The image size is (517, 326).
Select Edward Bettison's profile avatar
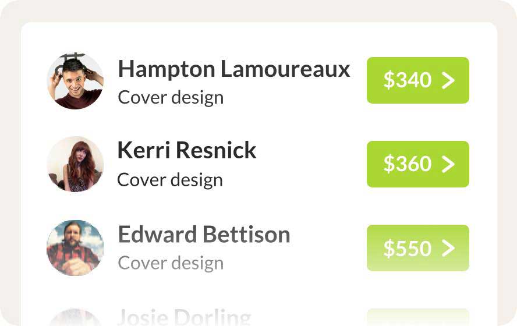coord(75,247)
